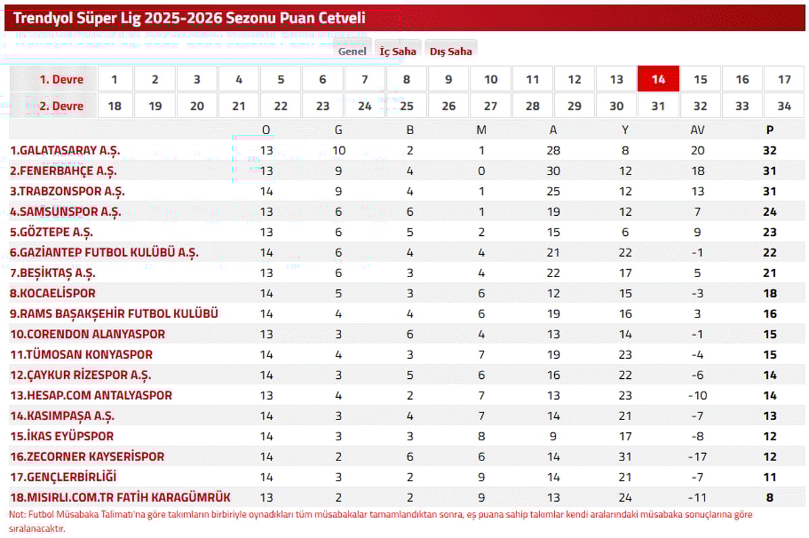
Task: Select week 18 in 2. Devre
Action: coord(115,106)
